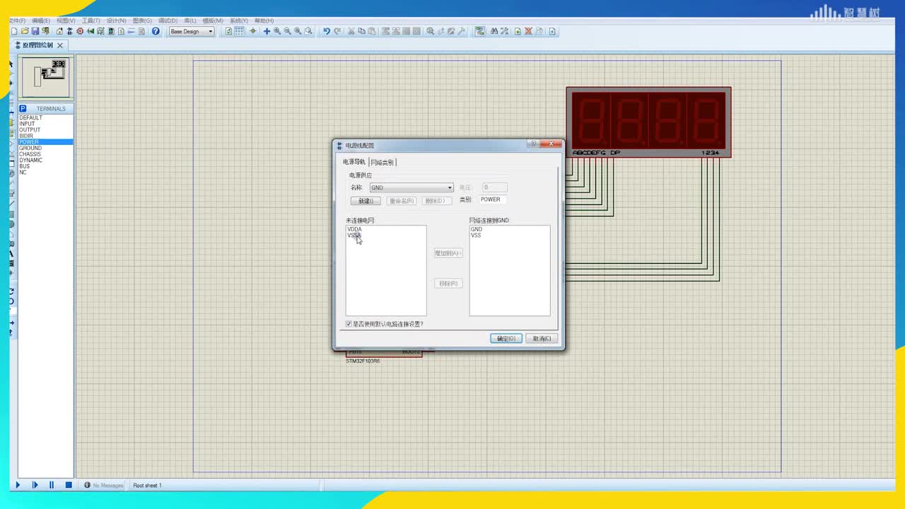Click the Search and tag binoculars icon
Image resolution: width=905 pixels, height=509 pixels.
(494, 31)
